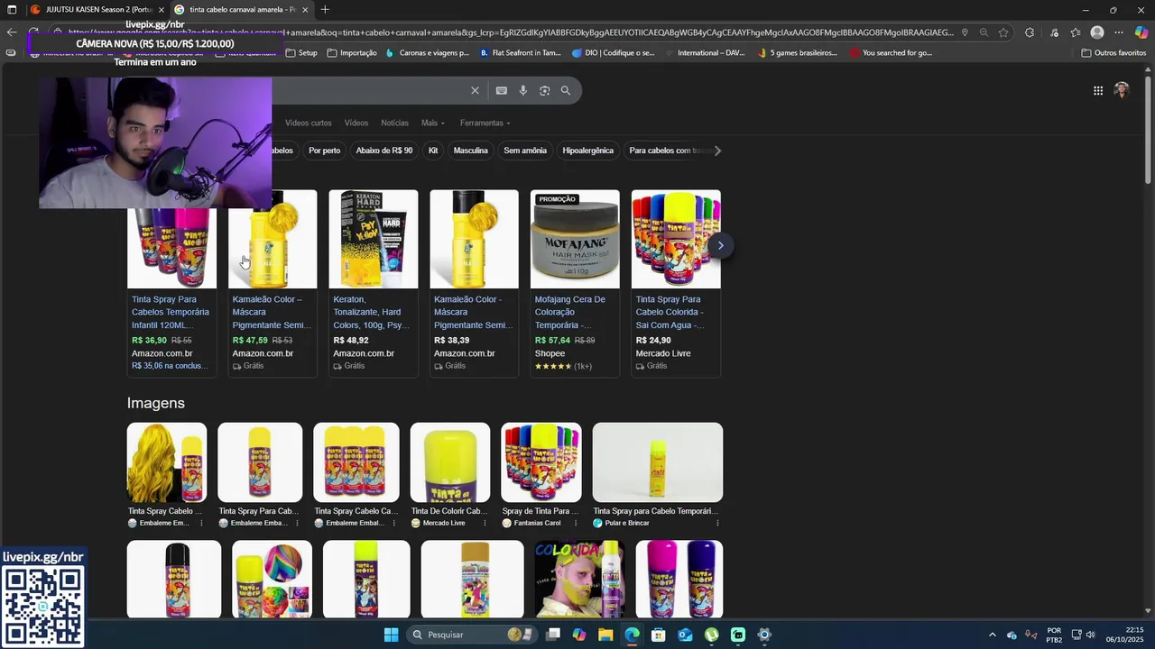Switch to Vídeos search tab
The width and height of the screenshot is (1155, 649).
tap(356, 123)
